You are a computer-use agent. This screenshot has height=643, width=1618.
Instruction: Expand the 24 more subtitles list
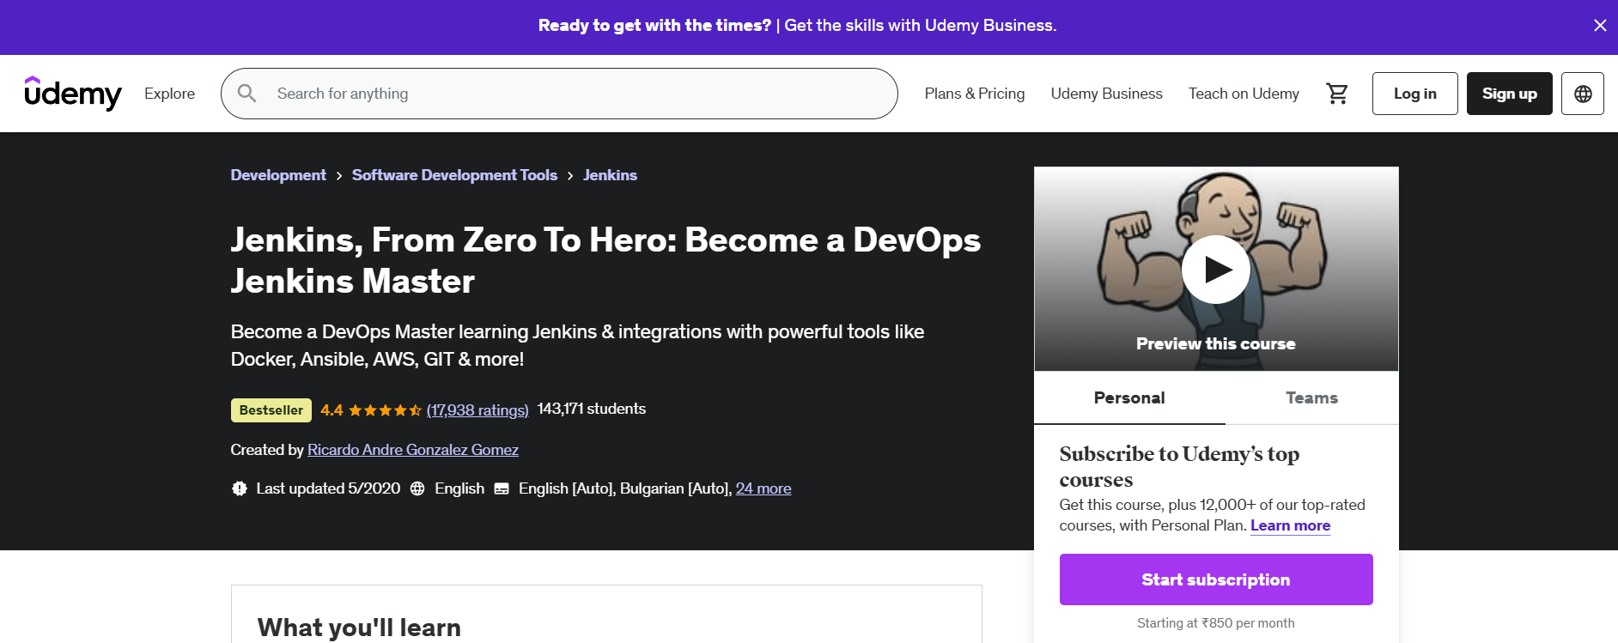(x=763, y=488)
